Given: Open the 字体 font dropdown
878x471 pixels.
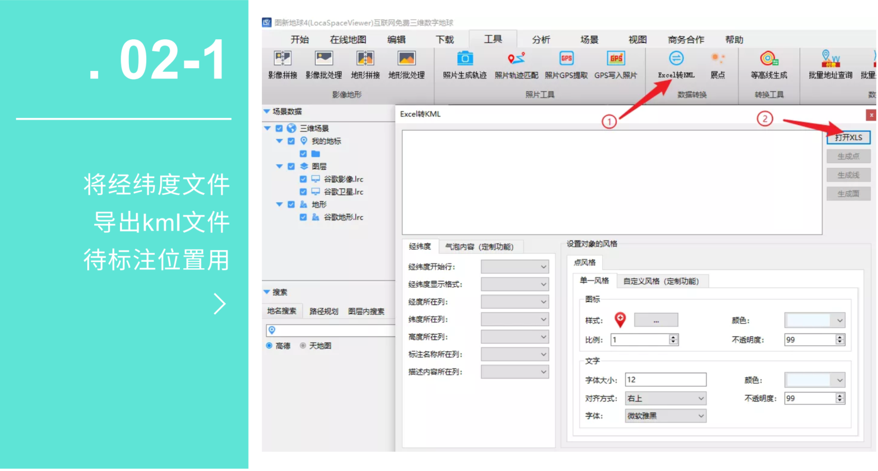Looking at the screenshot, I should (x=665, y=416).
